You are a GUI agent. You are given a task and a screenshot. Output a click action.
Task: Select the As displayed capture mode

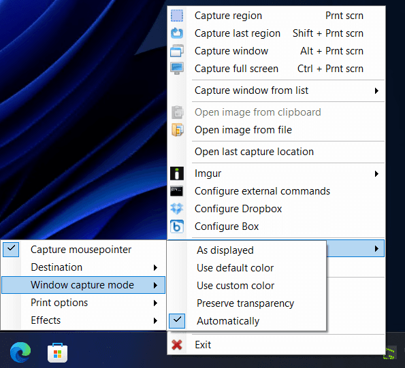247,250
